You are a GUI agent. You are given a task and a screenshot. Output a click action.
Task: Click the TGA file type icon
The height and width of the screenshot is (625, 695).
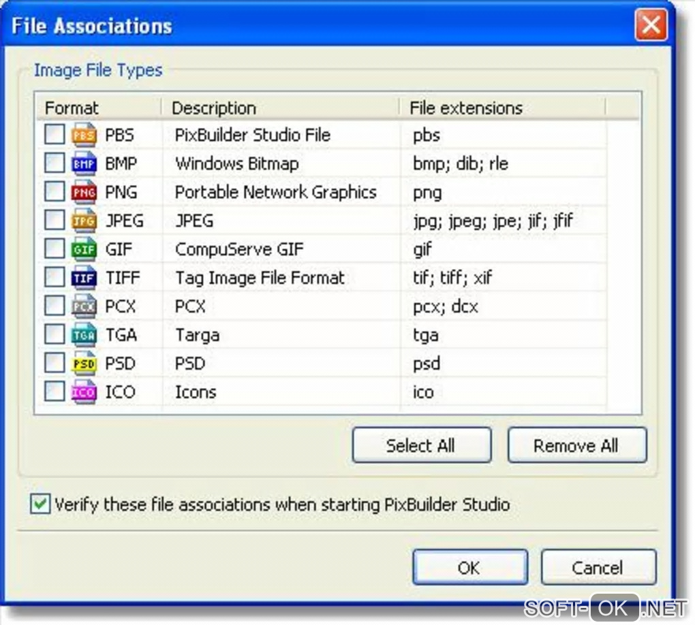tap(84, 335)
